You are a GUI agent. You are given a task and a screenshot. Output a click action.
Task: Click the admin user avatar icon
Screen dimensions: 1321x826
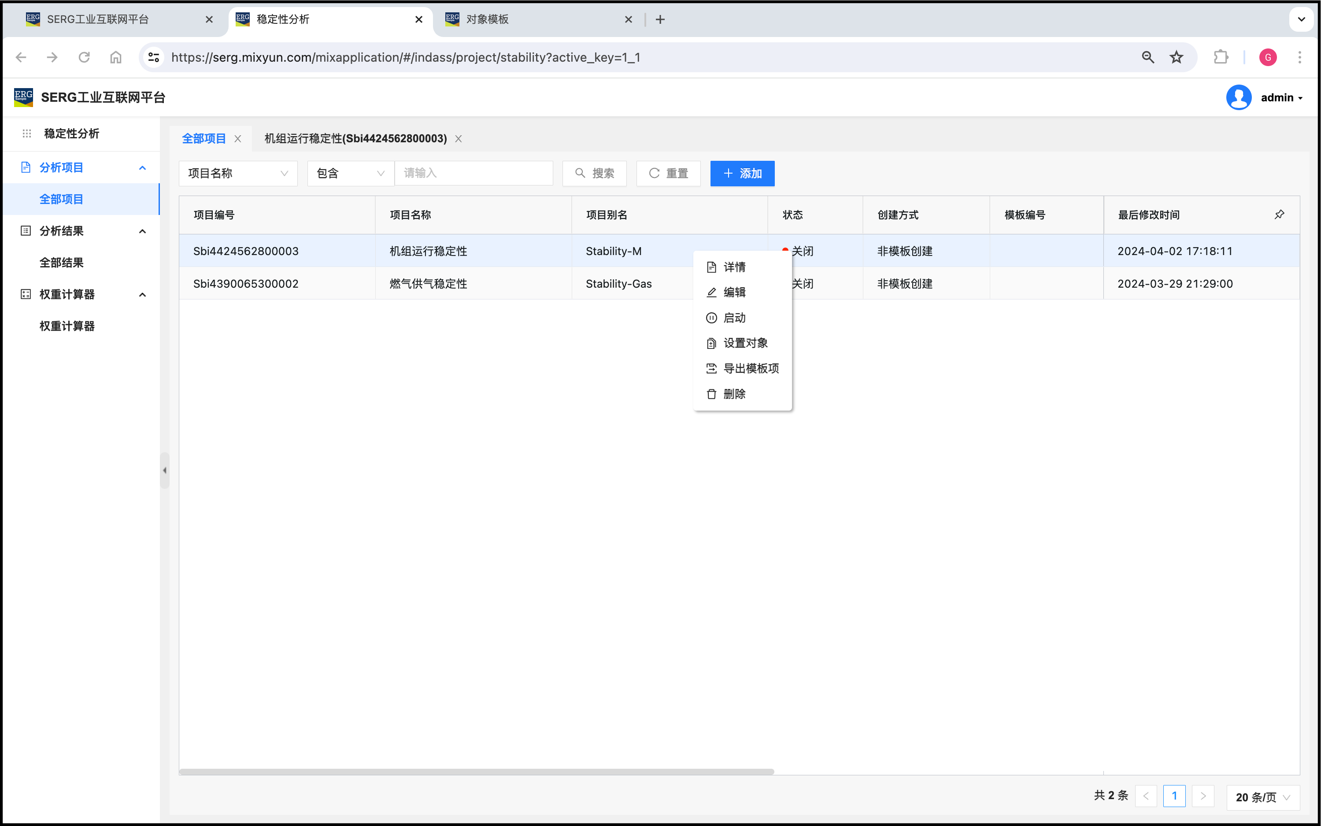tap(1239, 98)
